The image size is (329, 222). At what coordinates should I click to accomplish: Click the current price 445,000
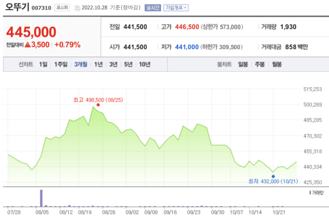(31, 32)
